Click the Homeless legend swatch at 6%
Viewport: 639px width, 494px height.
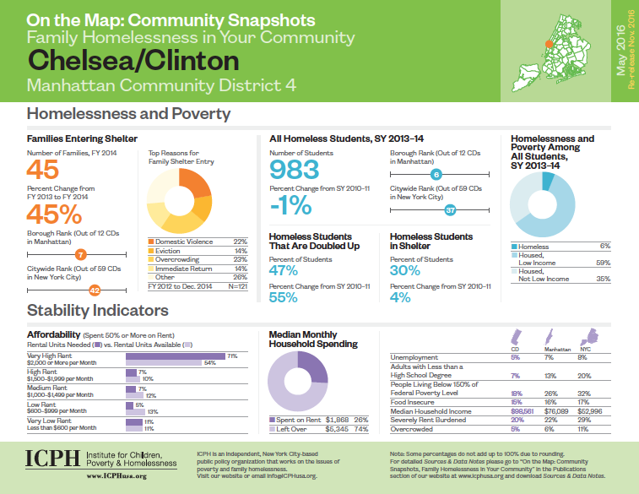[x=515, y=246]
